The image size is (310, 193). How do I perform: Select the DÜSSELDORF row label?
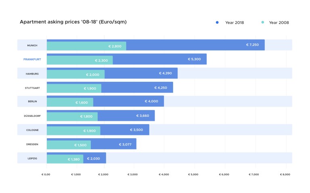tap(32, 116)
